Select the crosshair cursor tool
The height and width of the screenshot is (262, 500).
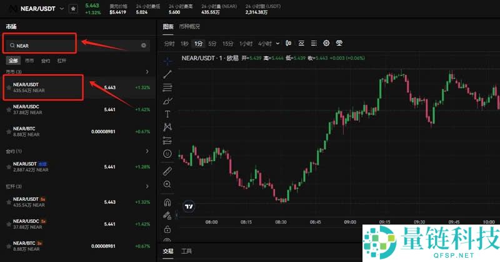tap(167, 61)
